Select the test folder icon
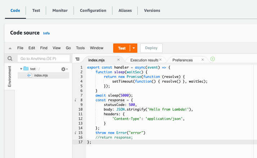The width and height of the screenshot is (257, 158). click(x=26, y=69)
